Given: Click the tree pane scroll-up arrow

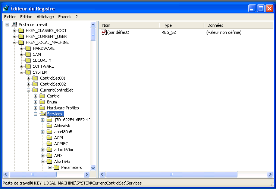Looking at the screenshot, I should pyautogui.click(x=93, y=25).
